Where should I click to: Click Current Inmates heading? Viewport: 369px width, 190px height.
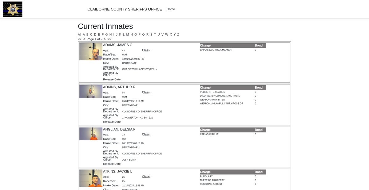pyautogui.click(x=105, y=26)
